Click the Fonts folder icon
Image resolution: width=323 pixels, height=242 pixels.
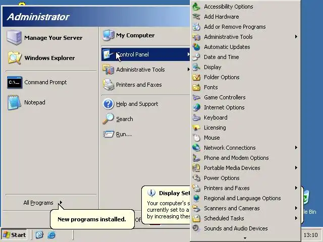[196, 87]
